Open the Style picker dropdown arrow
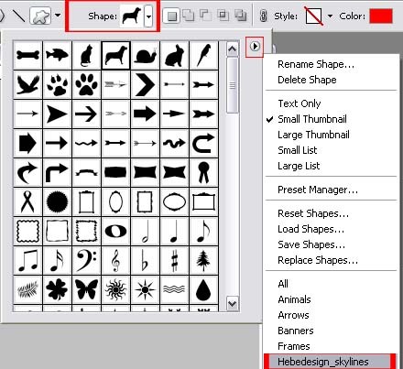The height and width of the screenshot is (369, 403). point(330,16)
